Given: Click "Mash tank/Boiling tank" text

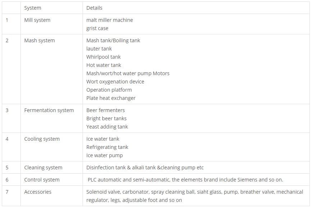Looking at the screenshot, I should [113, 40].
